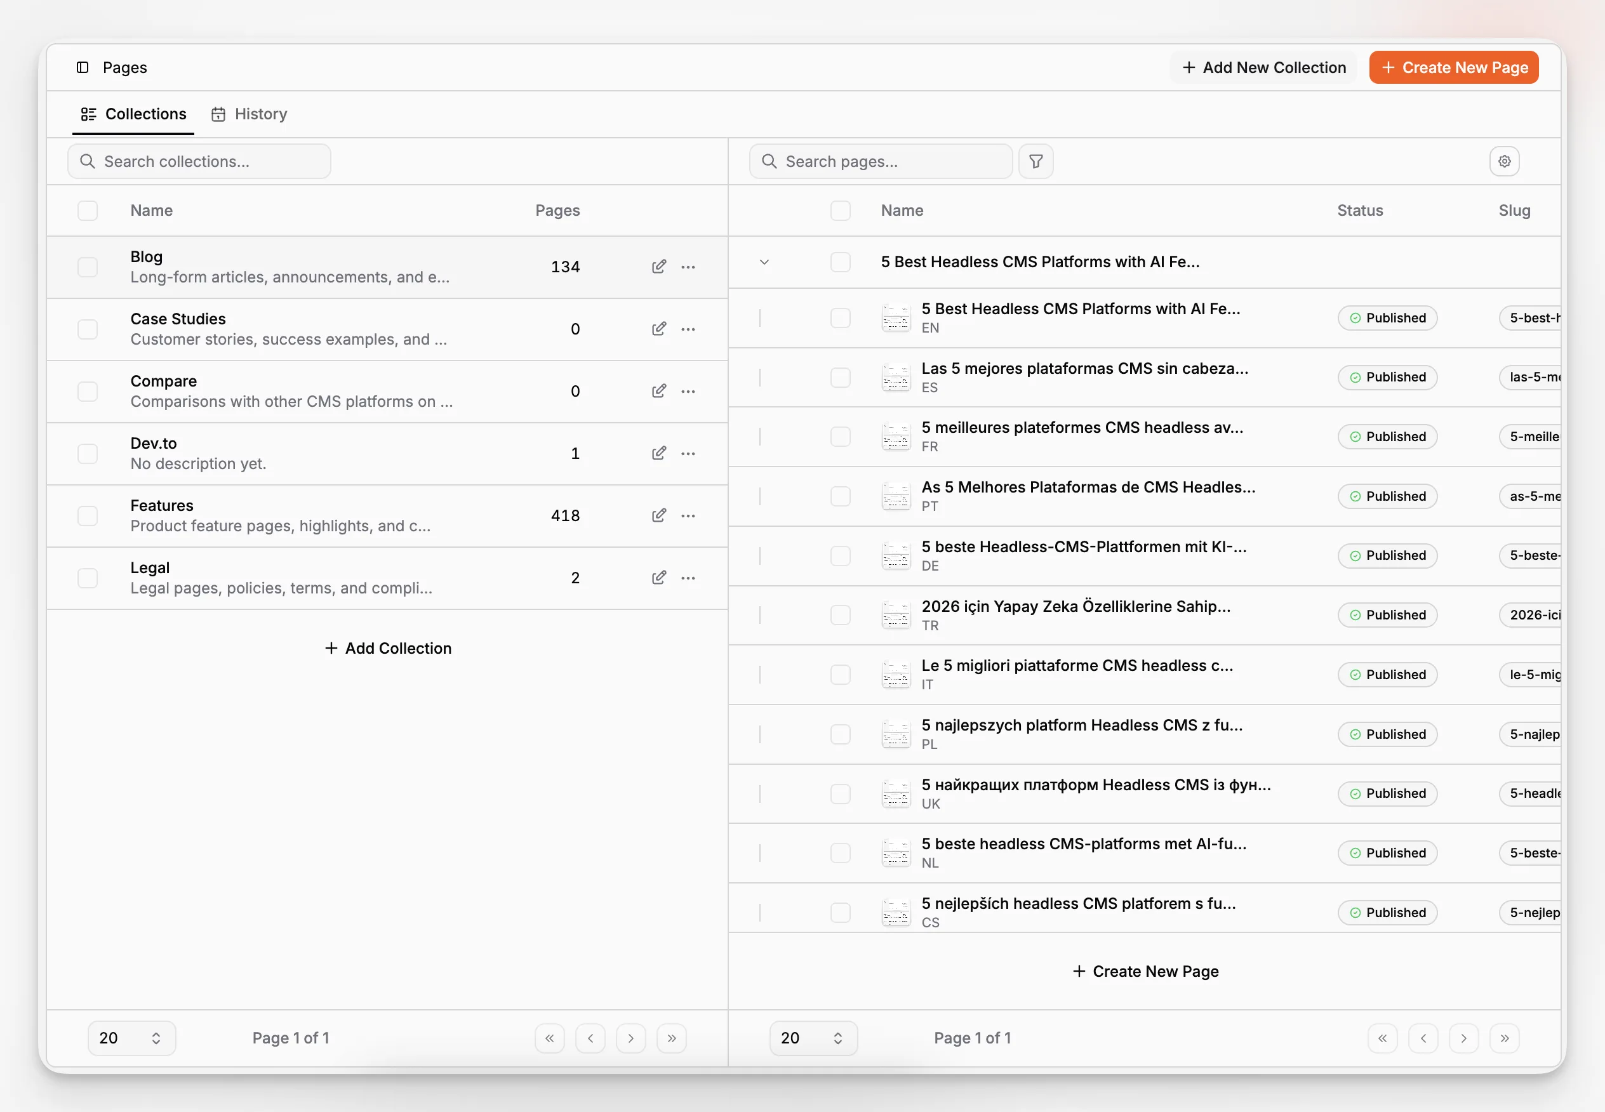Edit the Dev.to collection
The width and height of the screenshot is (1605, 1112).
tap(658, 454)
